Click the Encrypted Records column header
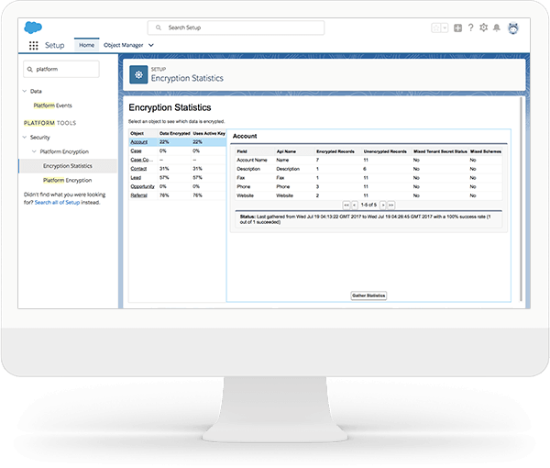The image size is (550, 468). [x=335, y=151]
